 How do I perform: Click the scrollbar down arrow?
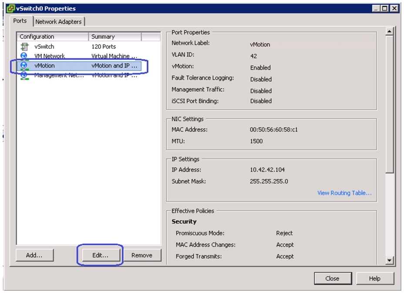[x=389, y=261]
